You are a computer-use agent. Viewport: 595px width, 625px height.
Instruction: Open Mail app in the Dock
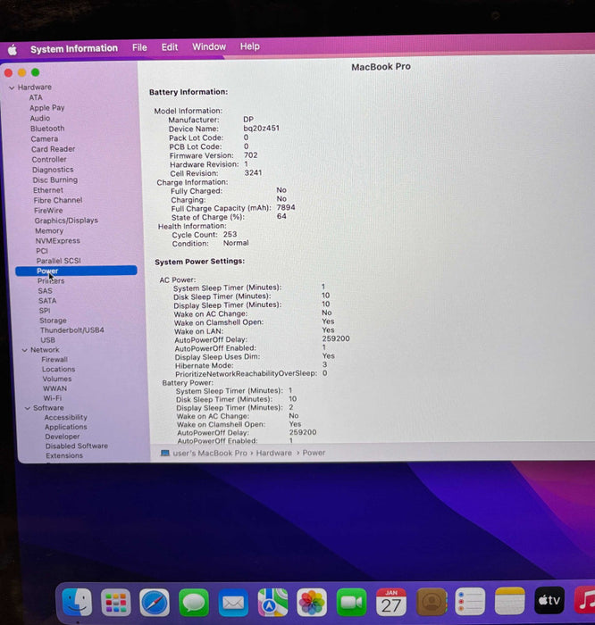[x=233, y=603]
